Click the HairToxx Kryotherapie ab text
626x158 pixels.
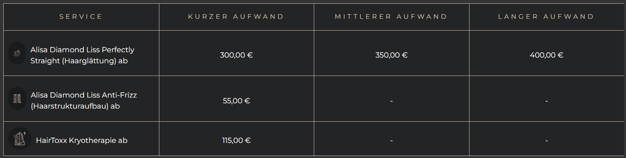[82, 140]
